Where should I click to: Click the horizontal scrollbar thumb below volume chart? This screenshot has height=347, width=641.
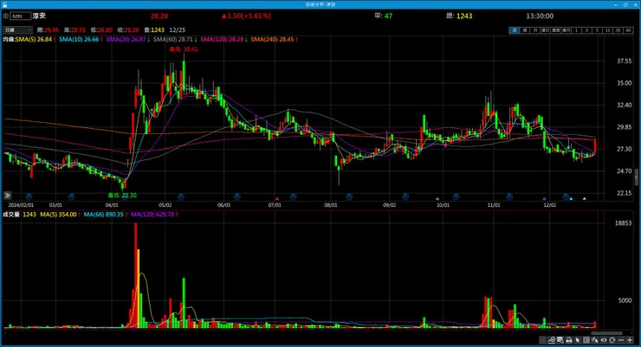pos(606,333)
